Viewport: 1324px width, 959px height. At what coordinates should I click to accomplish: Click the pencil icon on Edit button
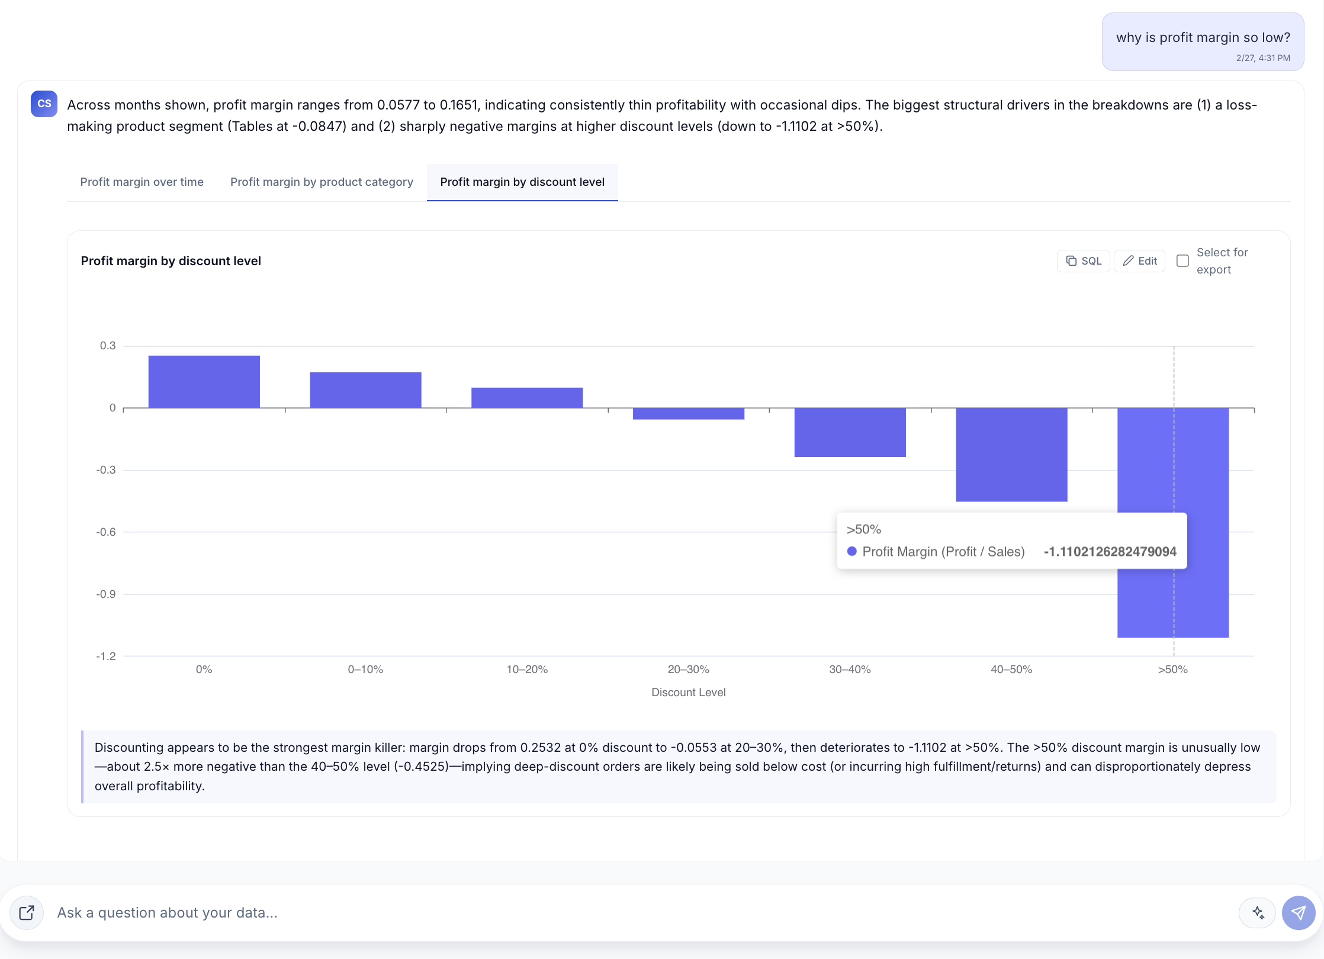[1129, 261]
